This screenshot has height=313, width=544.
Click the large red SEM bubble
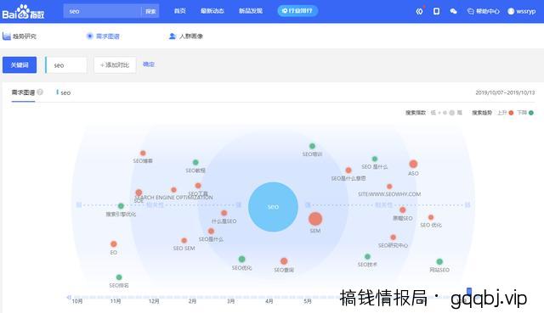click(315, 219)
